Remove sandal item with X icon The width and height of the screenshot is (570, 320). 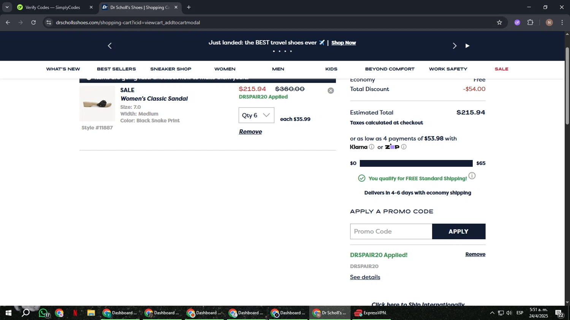(x=331, y=91)
